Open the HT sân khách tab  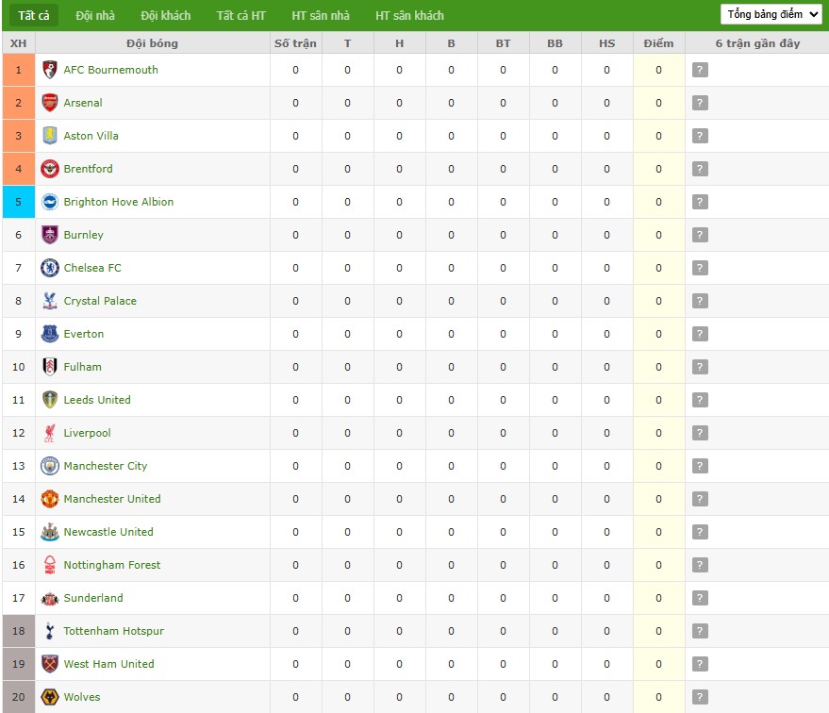point(409,15)
